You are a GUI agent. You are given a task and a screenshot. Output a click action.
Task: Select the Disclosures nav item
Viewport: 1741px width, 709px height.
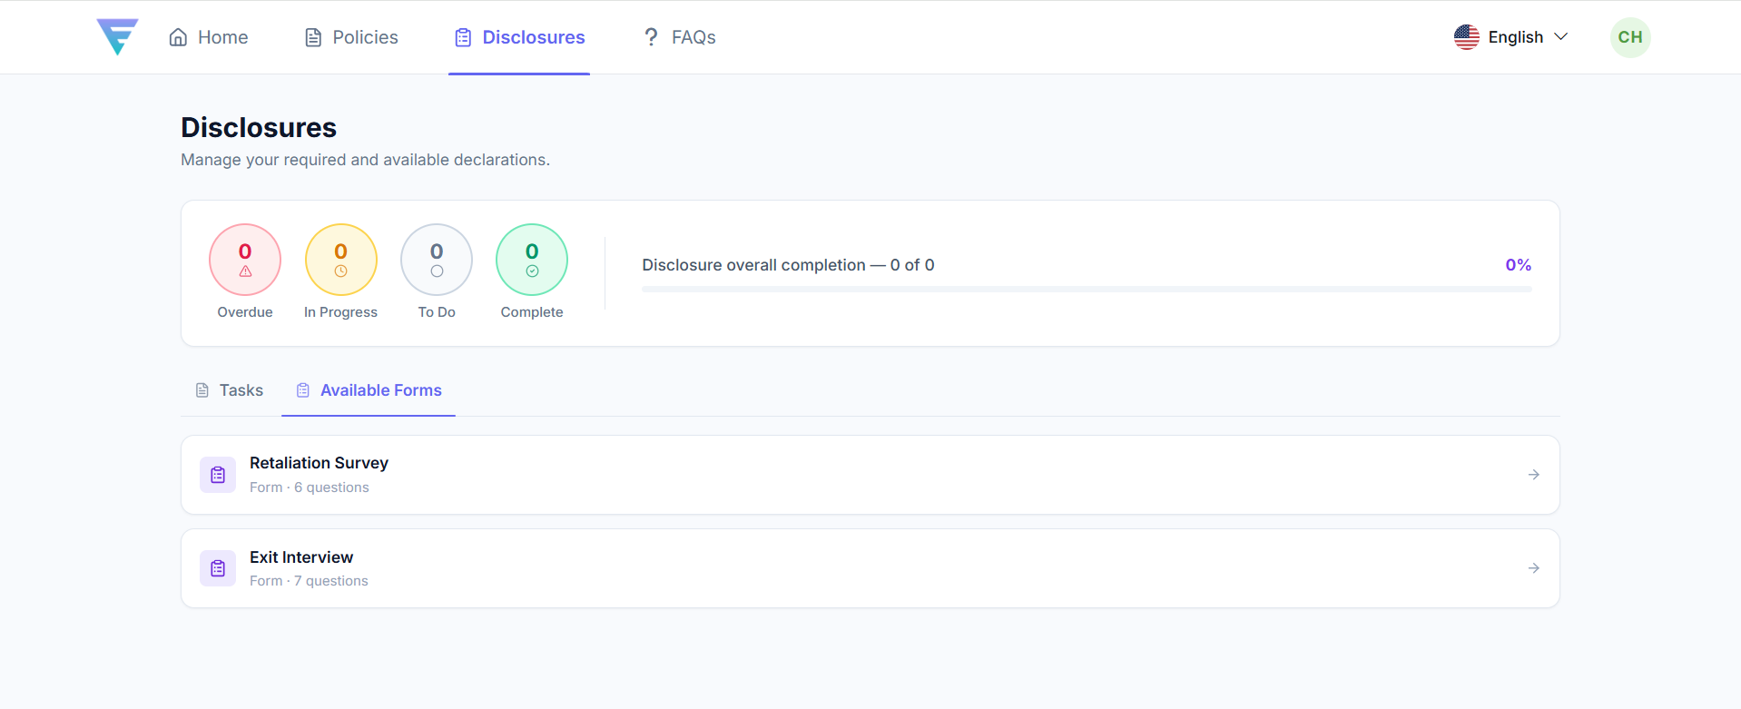point(519,37)
